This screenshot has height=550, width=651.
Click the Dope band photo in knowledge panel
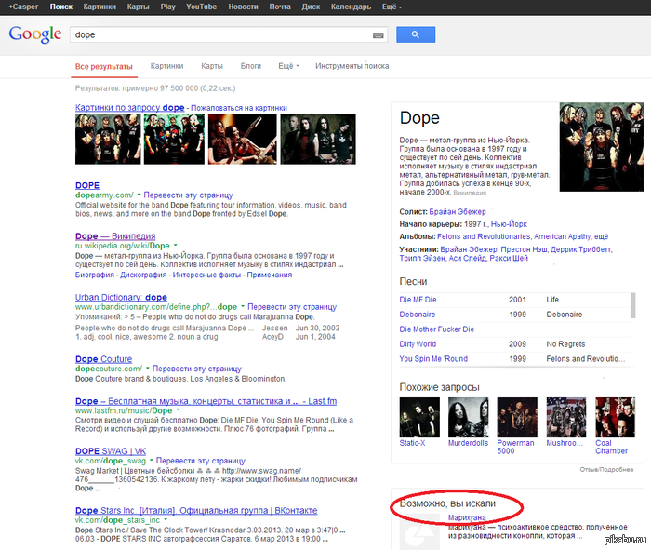coord(601,147)
